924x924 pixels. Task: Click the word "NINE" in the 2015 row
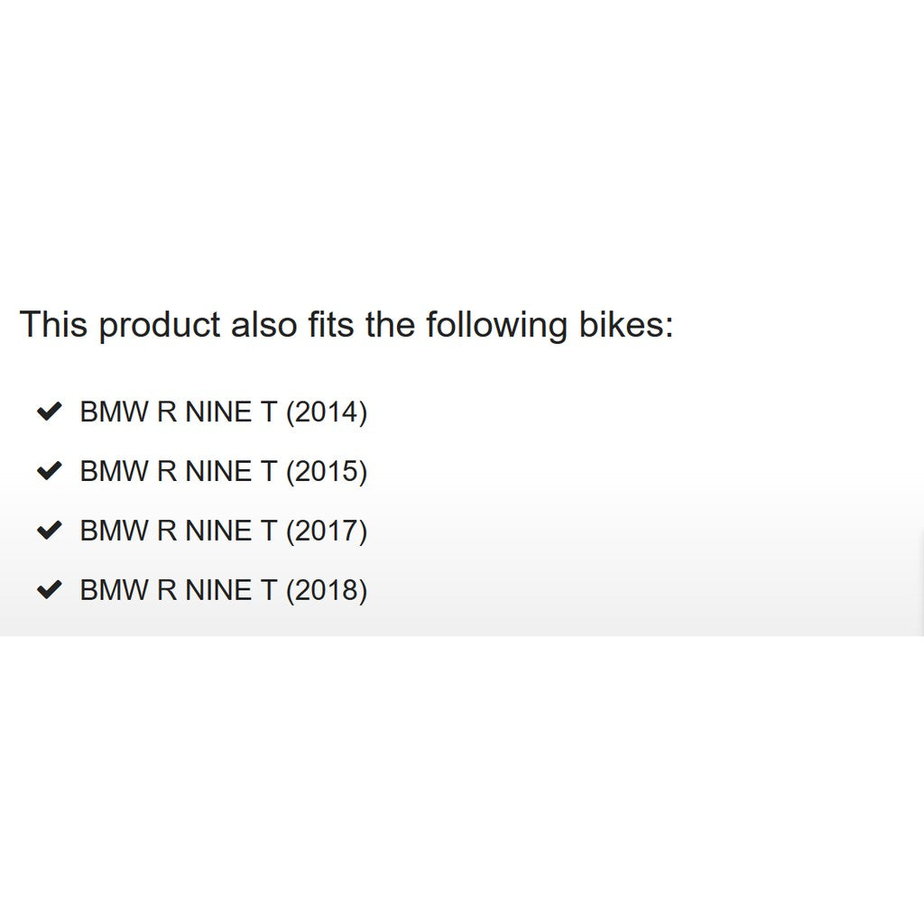tap(217, 471)
